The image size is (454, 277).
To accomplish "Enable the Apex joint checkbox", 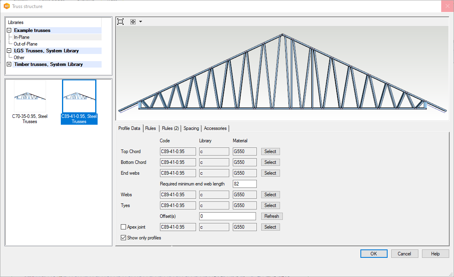I will pyautogui.click(x=124, y=227).
